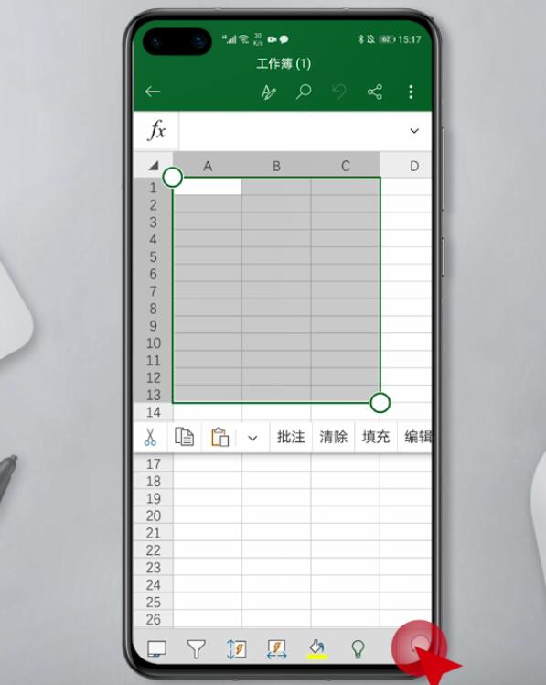Viewport: 546px width, 685px height.
Task: Select the column B header
Action: [276, 166]
